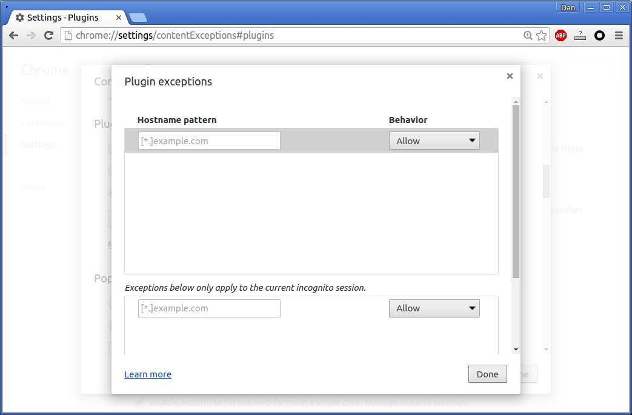Focus the first Hostname pattern input field
The image size is (632, 415).
coord(209,141)
